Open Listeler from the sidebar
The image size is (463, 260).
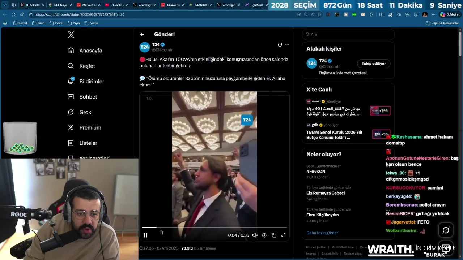(82, 143)
